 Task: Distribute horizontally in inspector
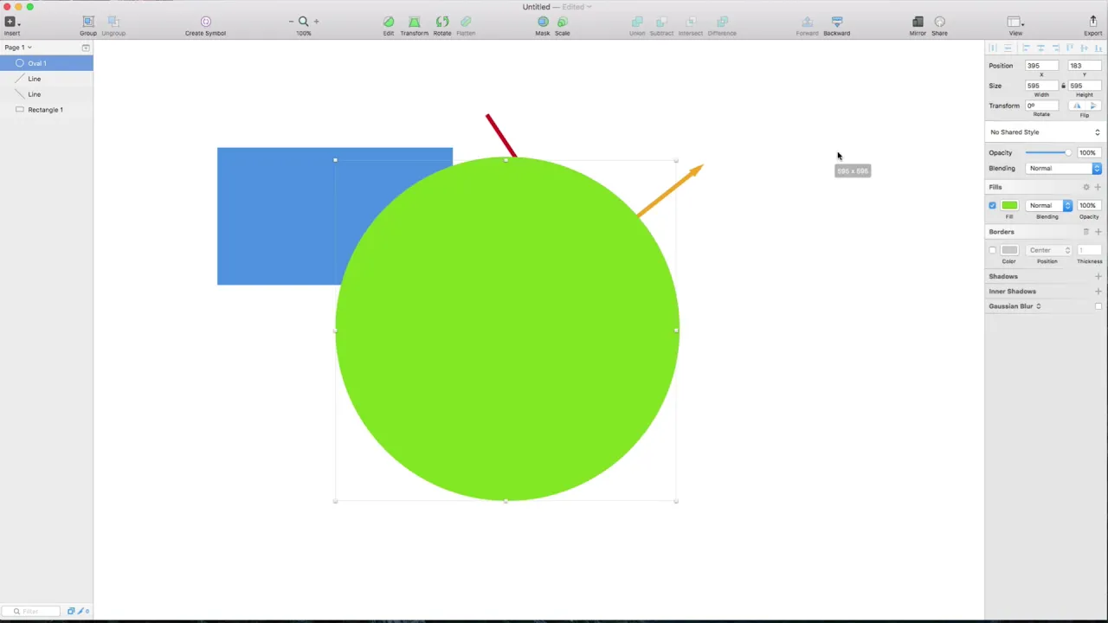pyautogui.click(x=993, y=48)
